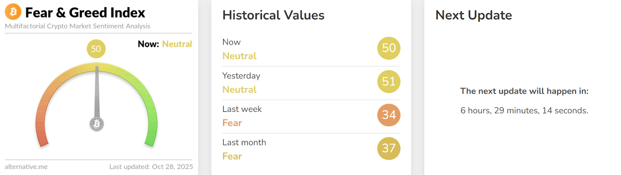The width and height of the screenshot is (621, 175).
Task: Click the Next Update heading
Action: click(x=474, y=15)
